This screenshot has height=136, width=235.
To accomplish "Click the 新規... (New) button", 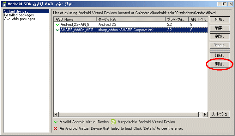I will (x=220, y=20).
